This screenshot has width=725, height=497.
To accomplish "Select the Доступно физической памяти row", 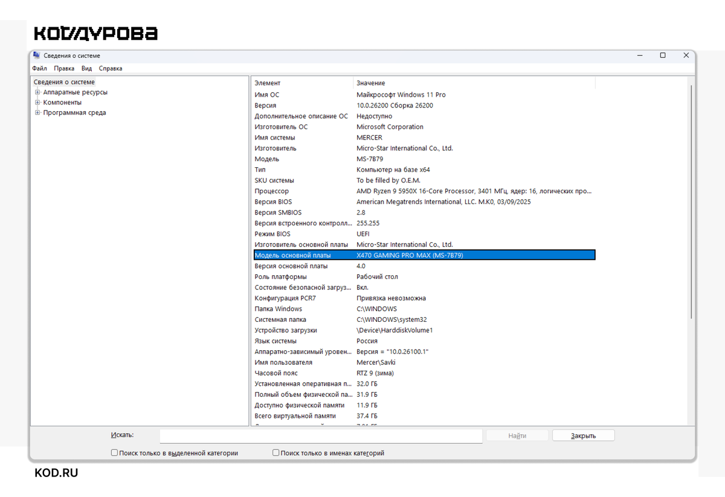I will (424, 405).
